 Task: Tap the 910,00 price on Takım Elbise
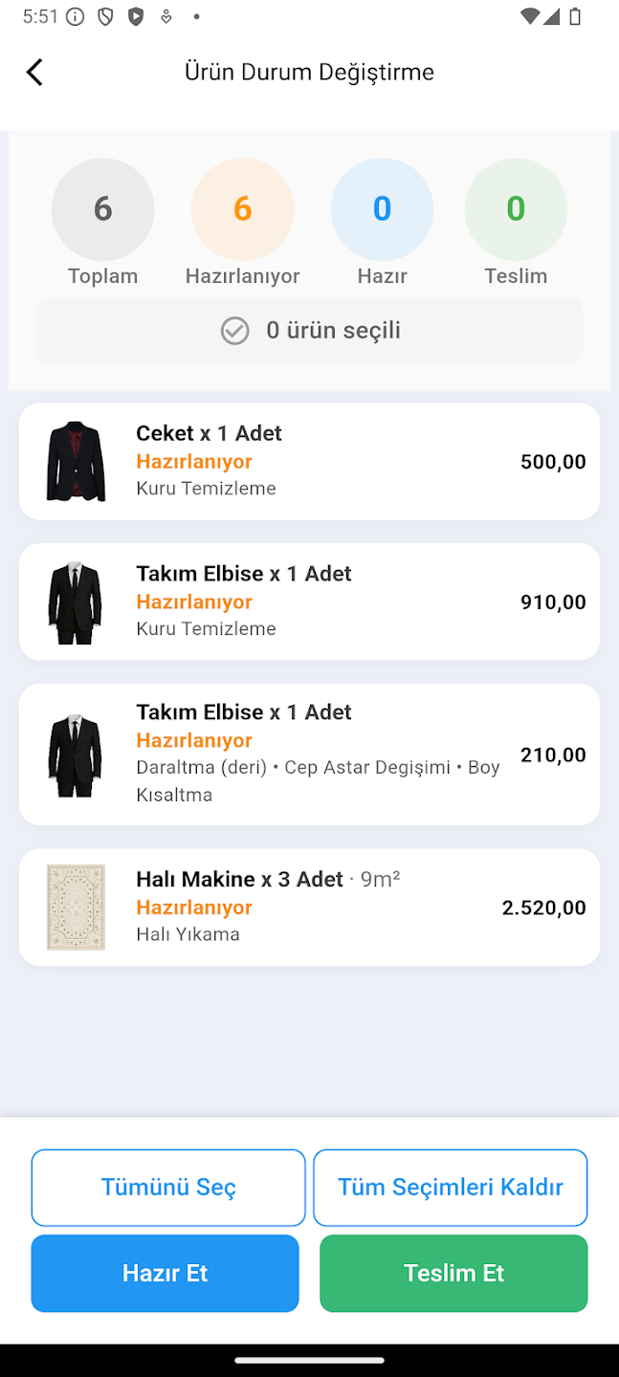[x=553, y=601]
